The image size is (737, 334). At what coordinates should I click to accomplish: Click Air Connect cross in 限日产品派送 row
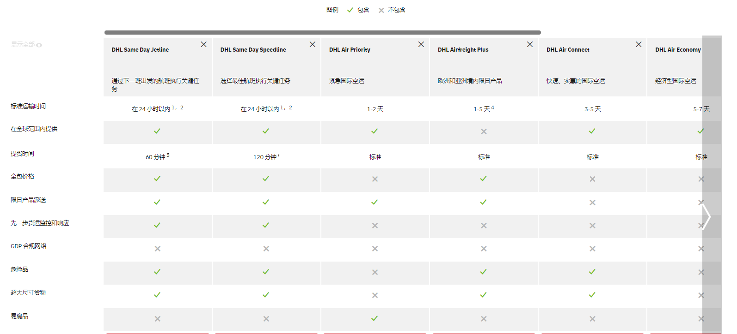click(x=592, y=203)
